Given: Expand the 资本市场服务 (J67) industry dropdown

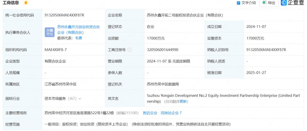Looking at the screenshot, I should tap(80, 99).
